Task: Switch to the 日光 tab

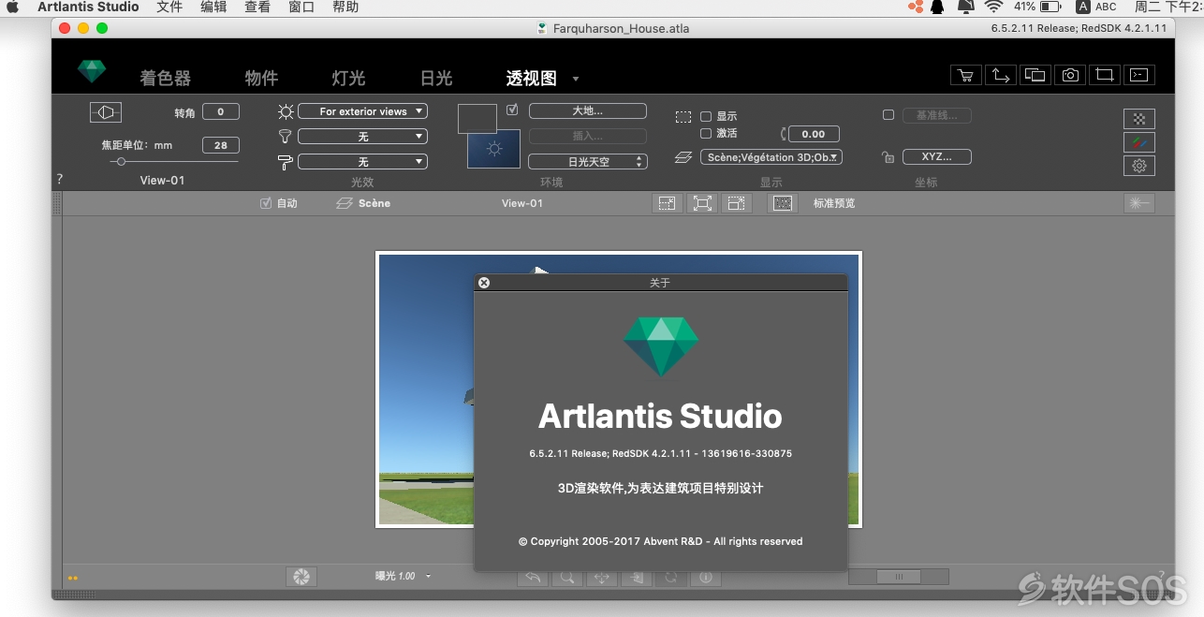Action: [436, 79]
